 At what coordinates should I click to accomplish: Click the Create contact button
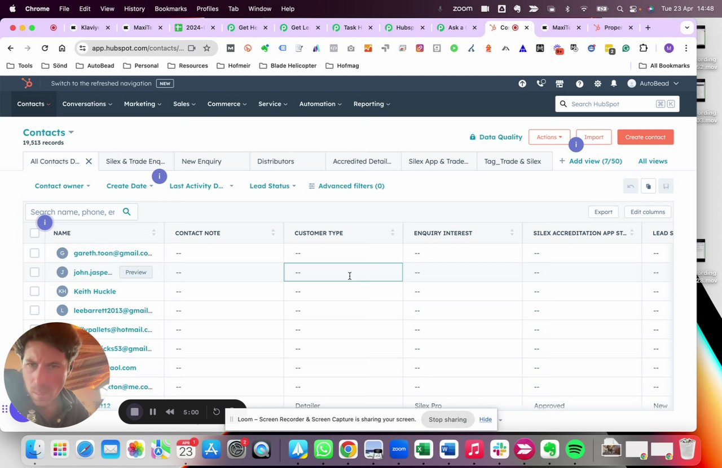tap(645, 137)
